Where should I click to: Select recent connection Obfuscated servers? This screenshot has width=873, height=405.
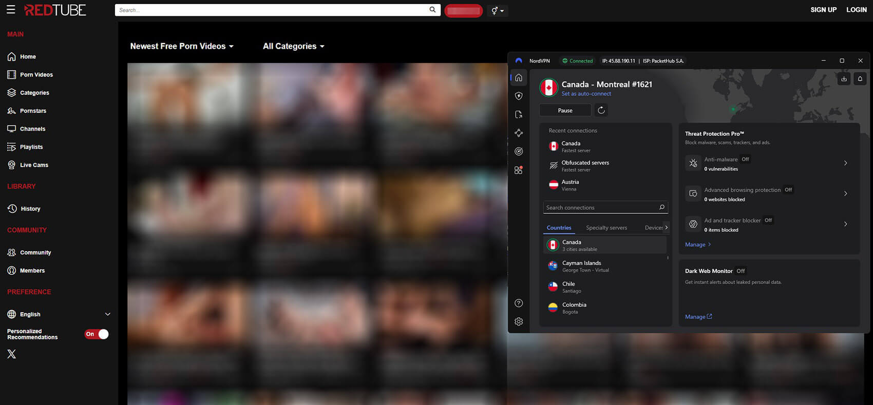tap(605, 166)
